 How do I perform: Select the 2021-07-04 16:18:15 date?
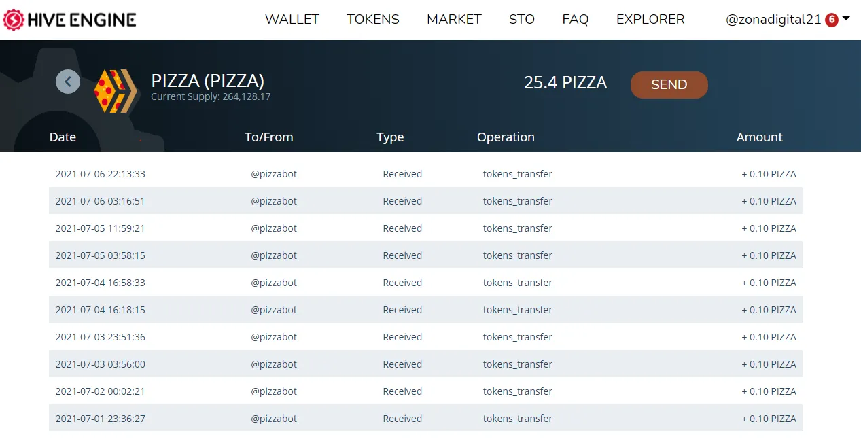tap(101, 310)
